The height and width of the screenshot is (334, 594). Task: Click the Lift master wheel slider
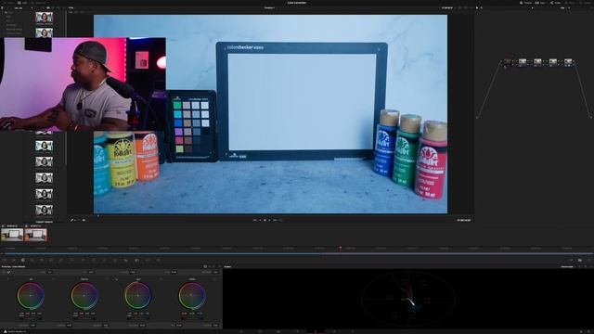[x=31, y=319]
